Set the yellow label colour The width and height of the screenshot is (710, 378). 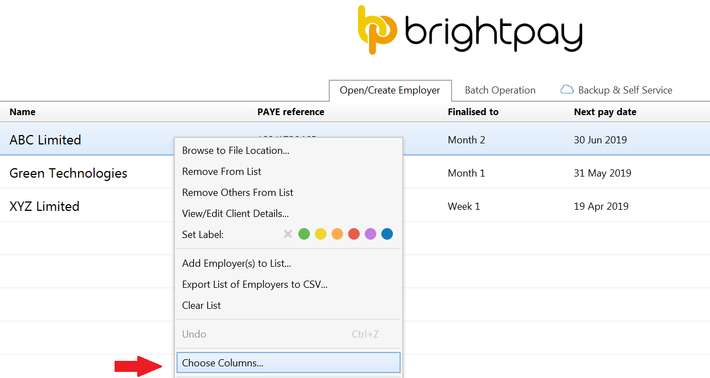[320, 234]
